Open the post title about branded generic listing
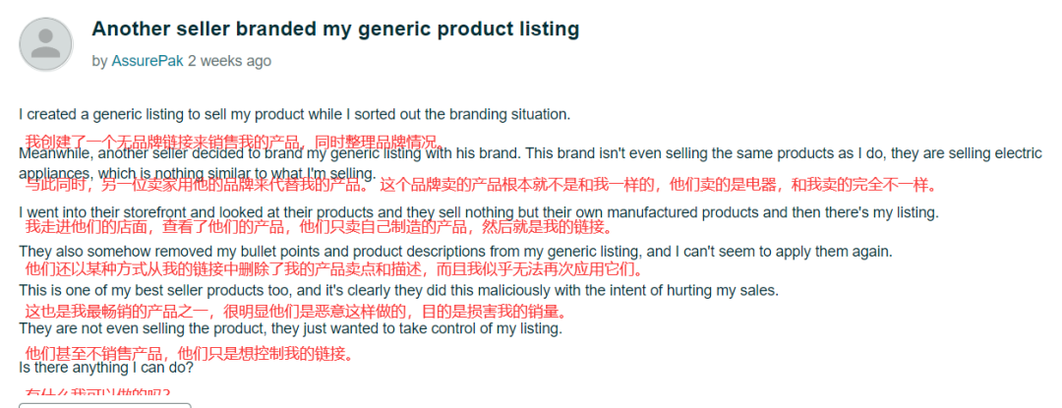 click(x=335, y=29)
